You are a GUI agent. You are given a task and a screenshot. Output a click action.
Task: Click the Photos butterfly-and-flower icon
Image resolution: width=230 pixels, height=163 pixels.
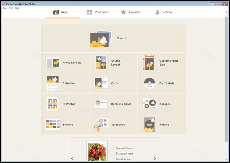(101, 38)
